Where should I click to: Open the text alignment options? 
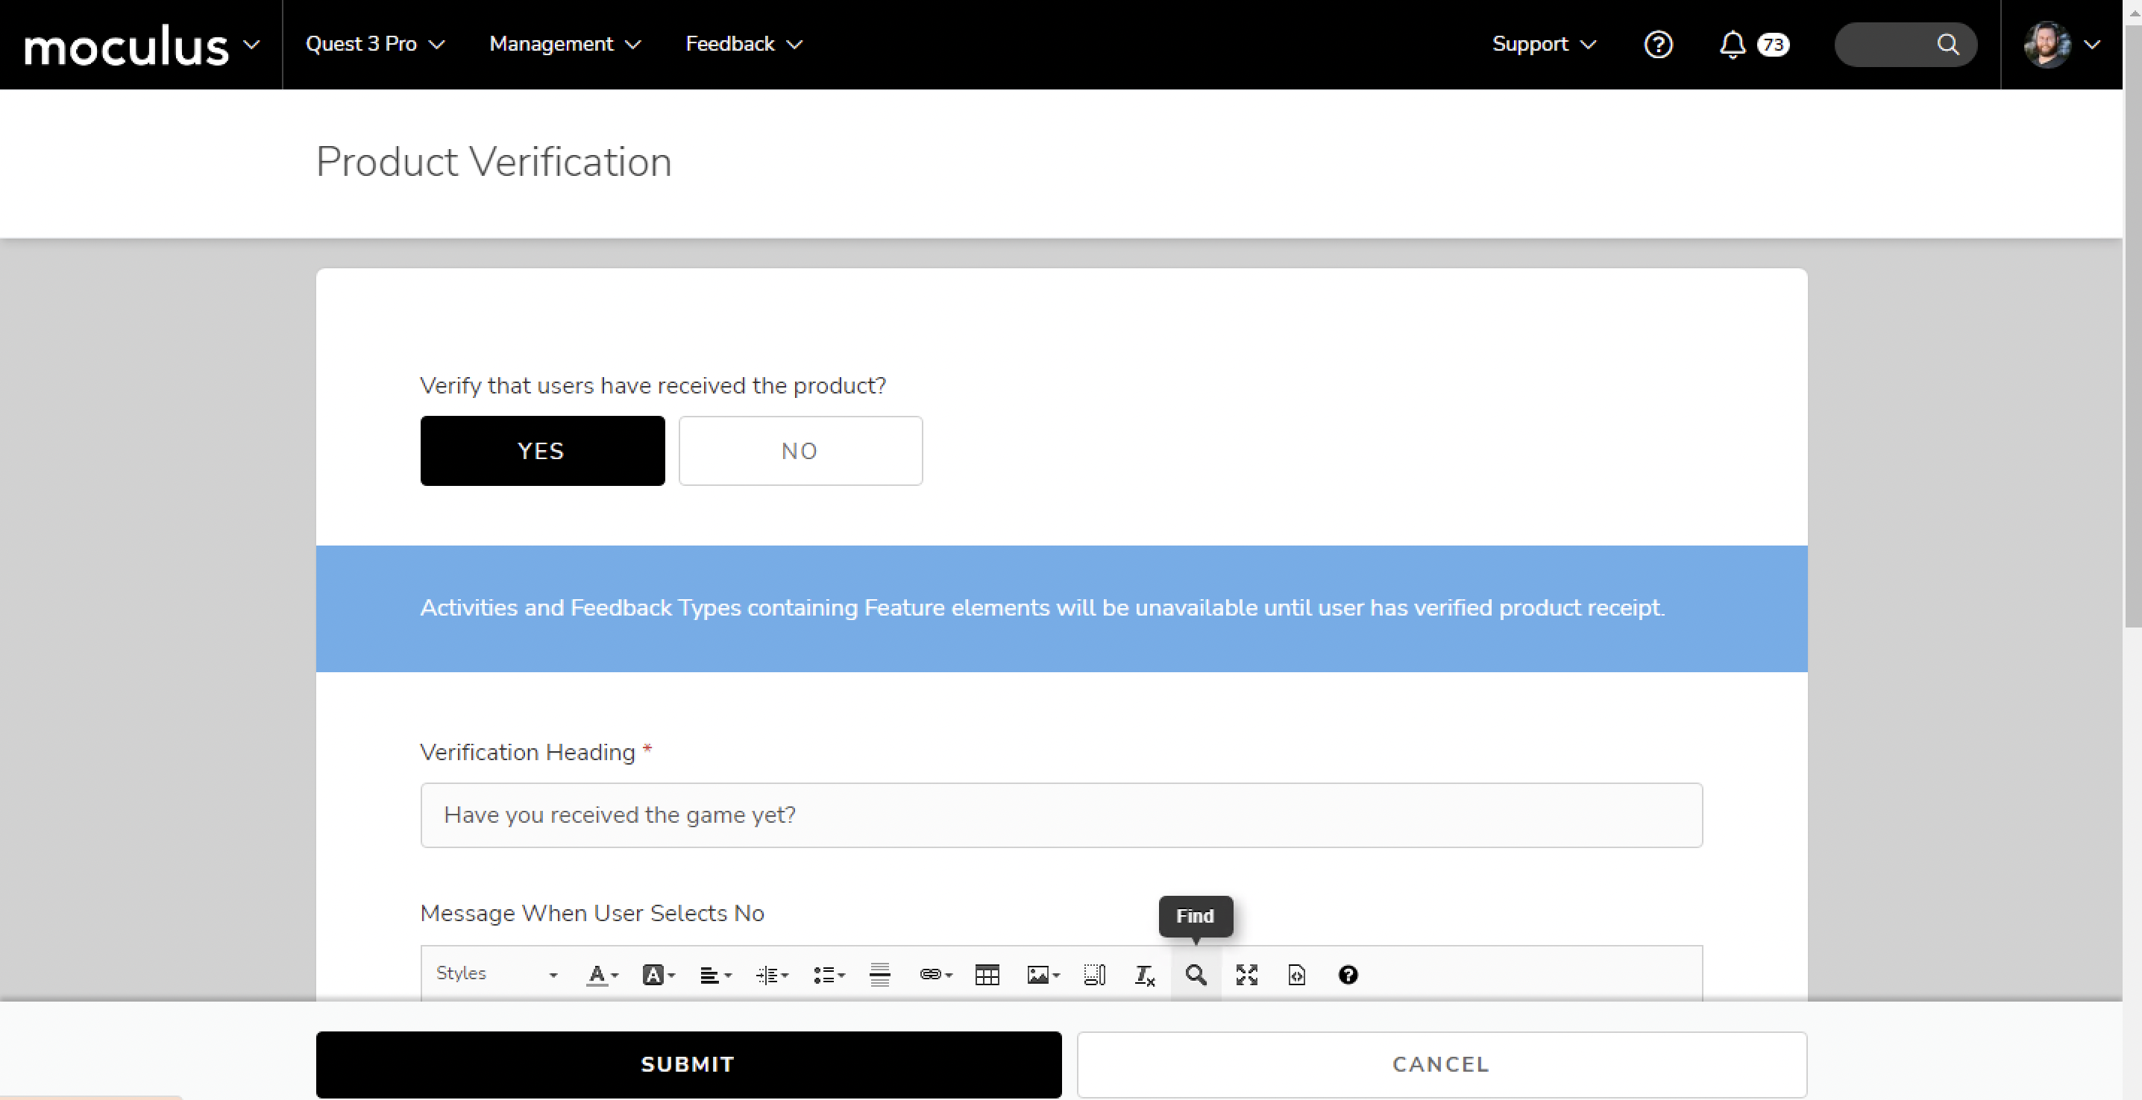[x=715, y=975]
